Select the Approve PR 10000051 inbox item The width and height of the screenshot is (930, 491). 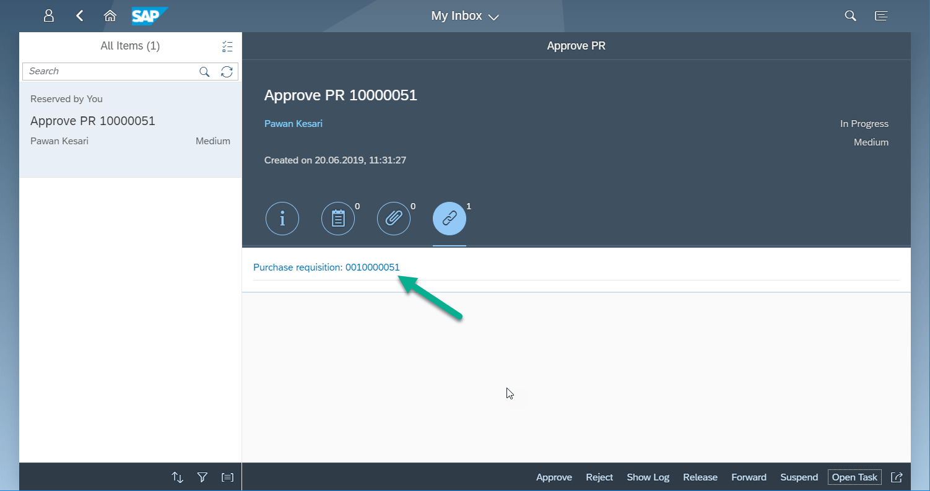coord(130,121)
